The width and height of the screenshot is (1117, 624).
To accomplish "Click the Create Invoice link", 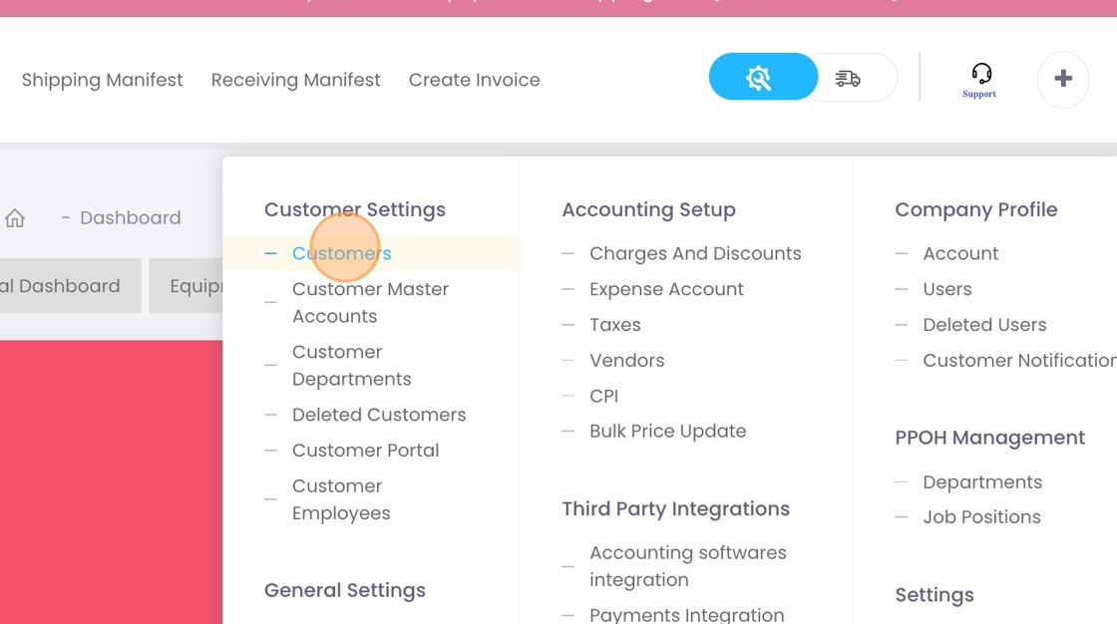I will click(474, 80).
